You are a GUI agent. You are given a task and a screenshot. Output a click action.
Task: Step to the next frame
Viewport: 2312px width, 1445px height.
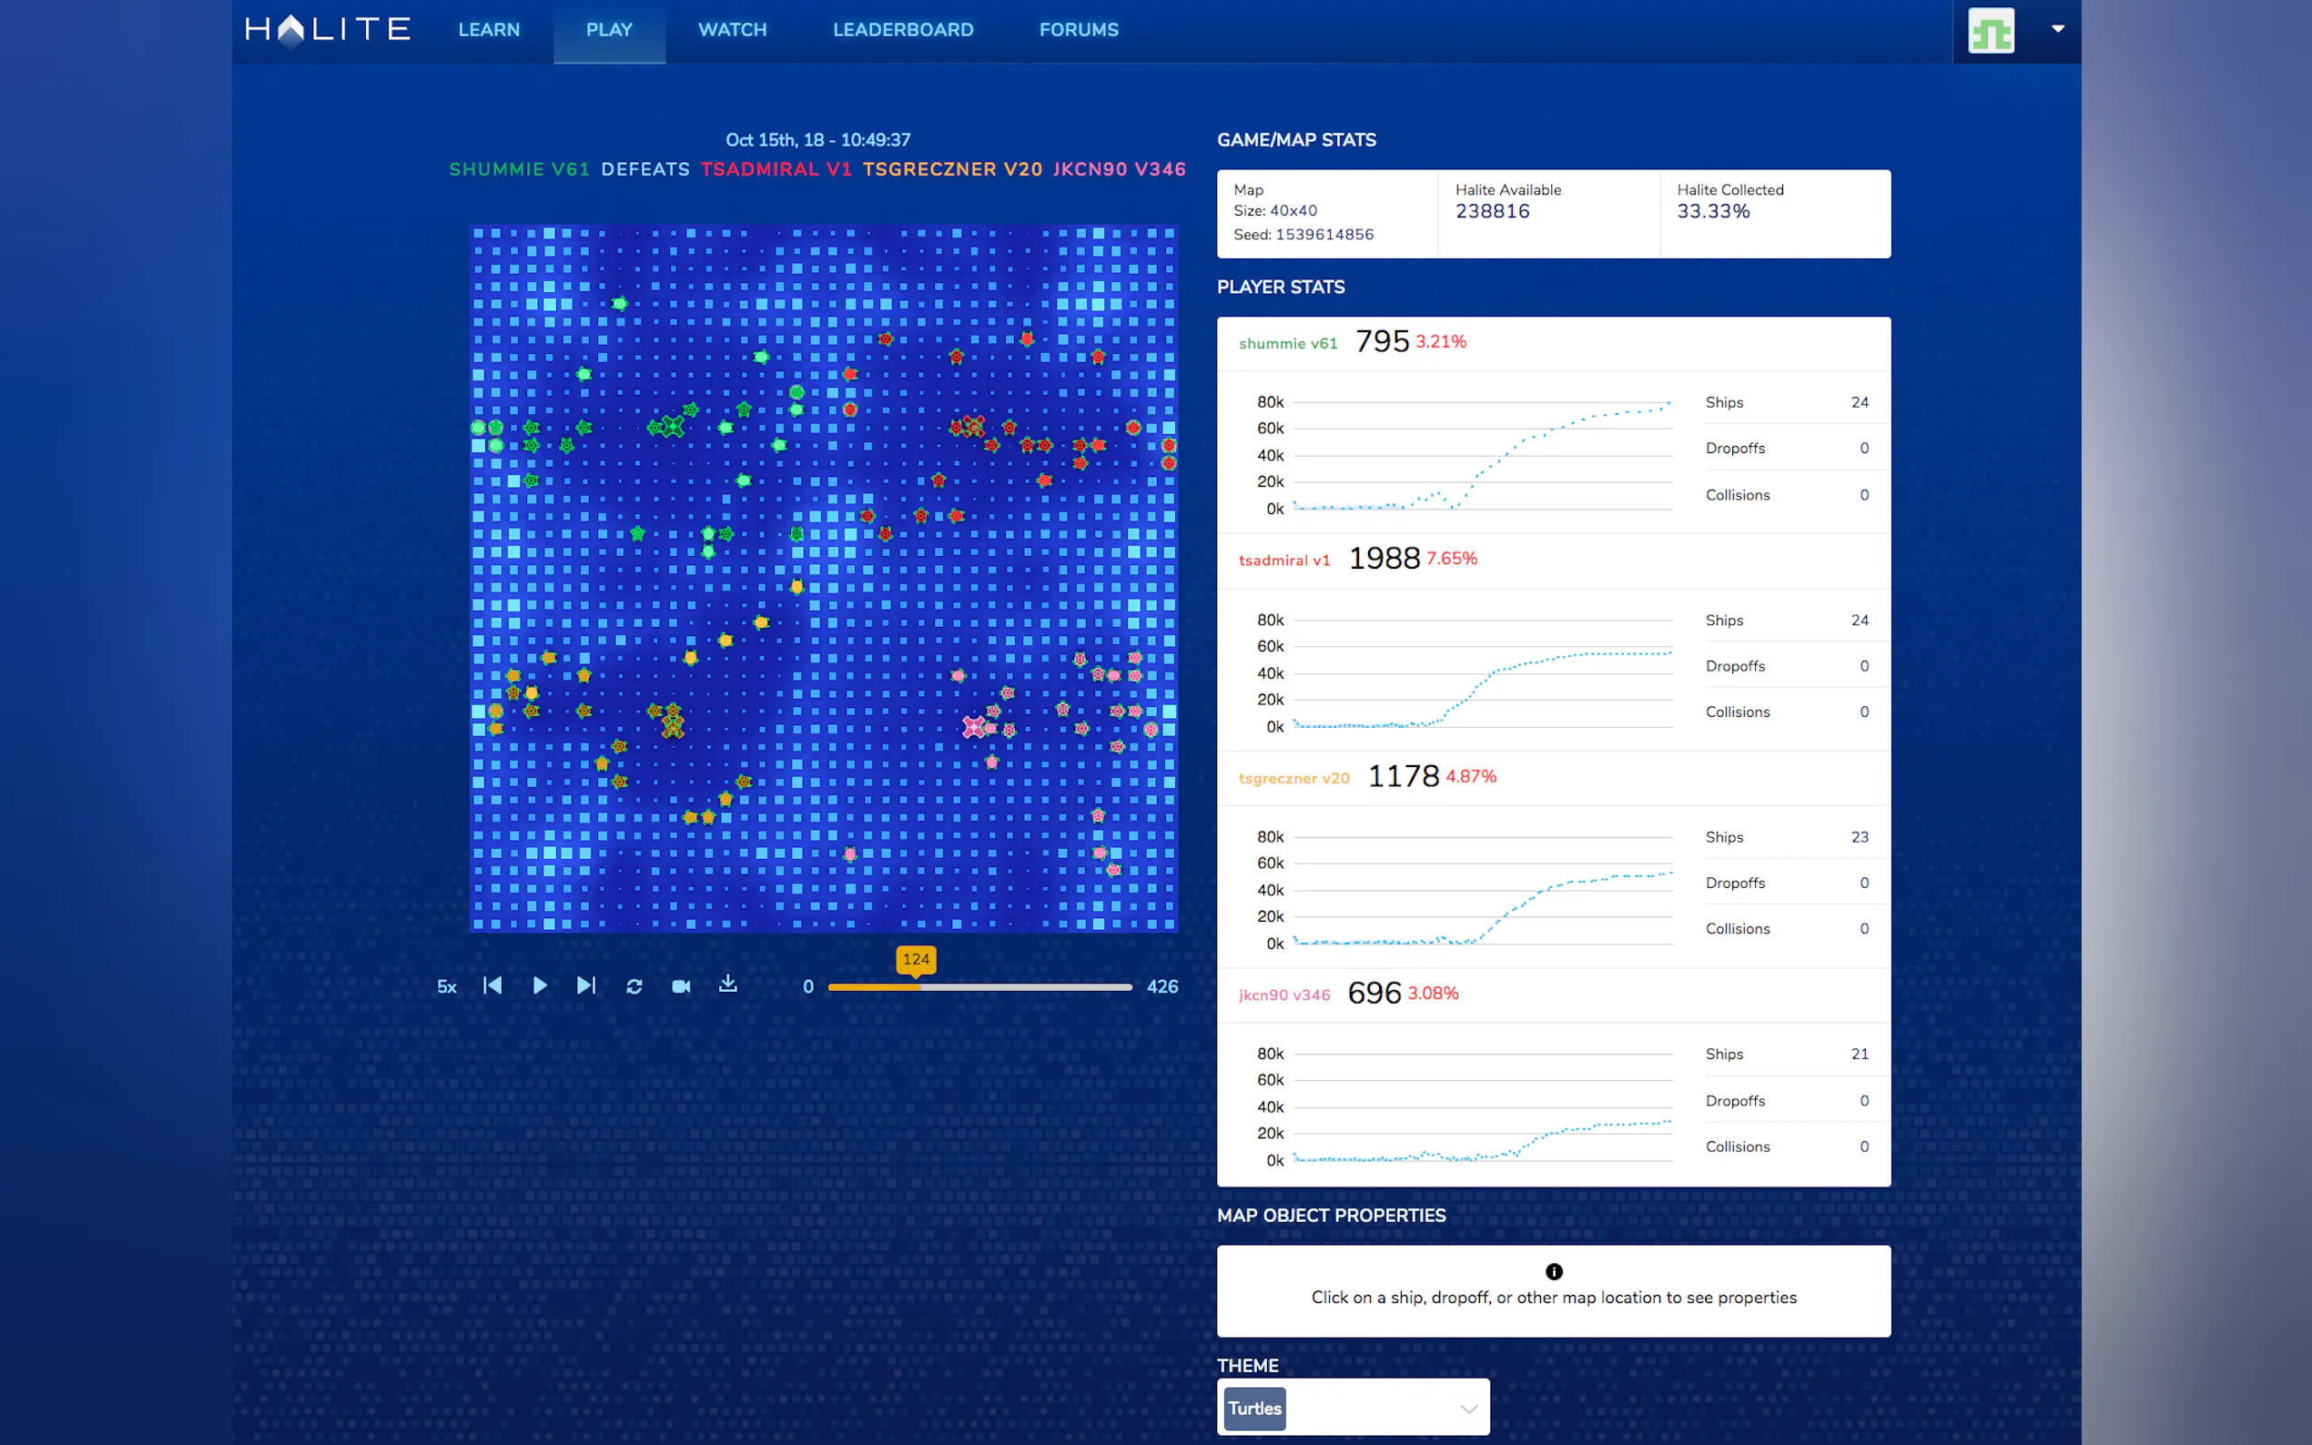(x=586, y=985)
